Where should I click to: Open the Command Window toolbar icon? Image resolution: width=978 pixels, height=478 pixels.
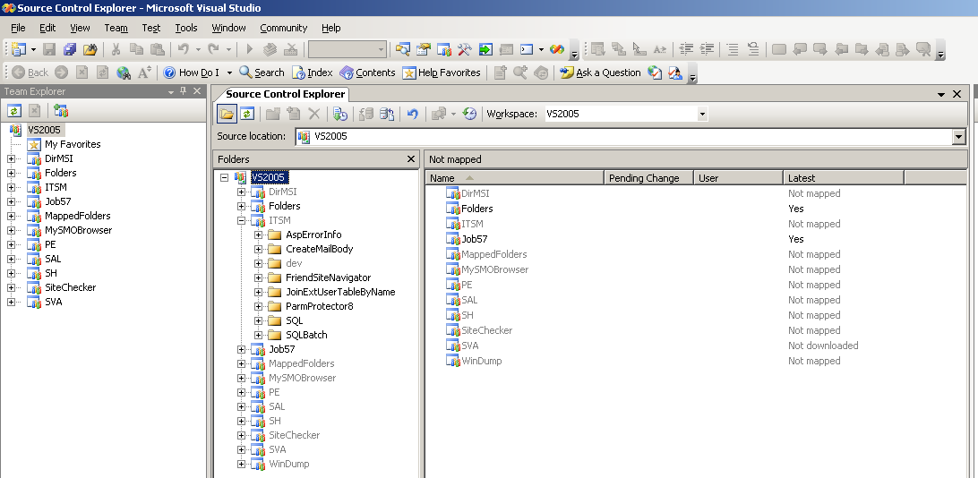pos(527,49)
